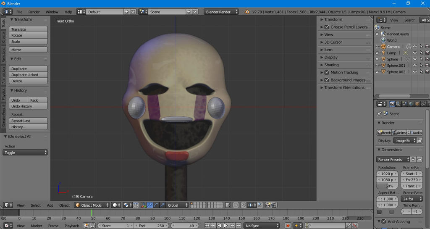This screenshot has width=430, height=229.
Task: Open outliner editor type selector
Action: coord(381,20)
